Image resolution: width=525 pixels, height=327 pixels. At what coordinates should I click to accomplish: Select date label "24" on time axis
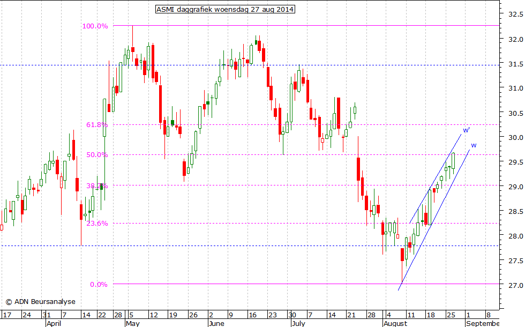coord(26,315)
